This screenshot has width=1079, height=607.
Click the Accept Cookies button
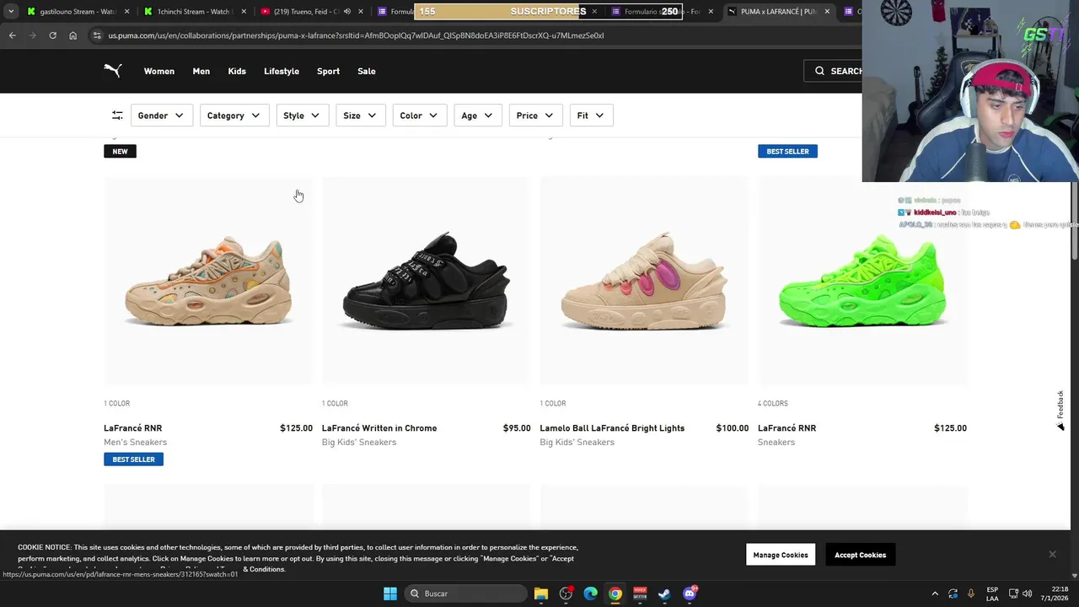tap(860, 555)
